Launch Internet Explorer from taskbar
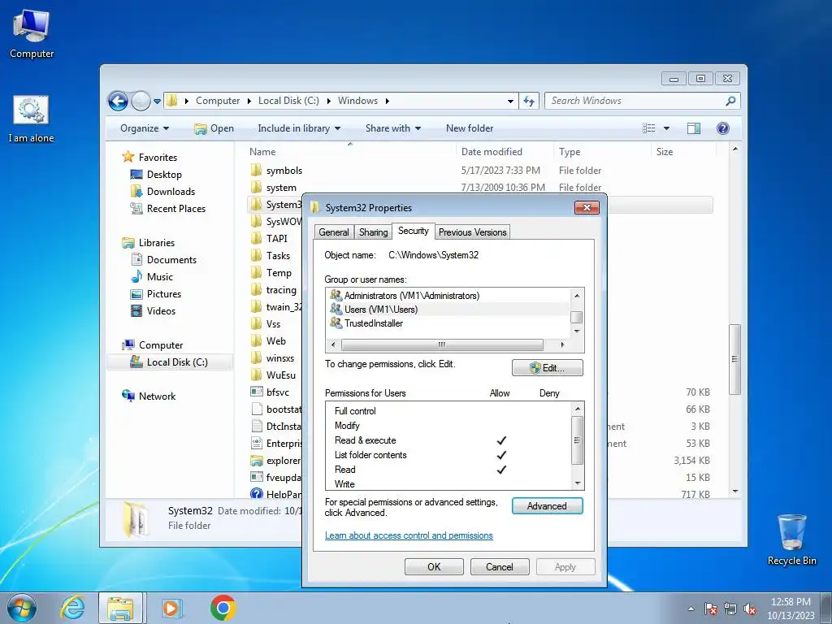 pos(72,608)
